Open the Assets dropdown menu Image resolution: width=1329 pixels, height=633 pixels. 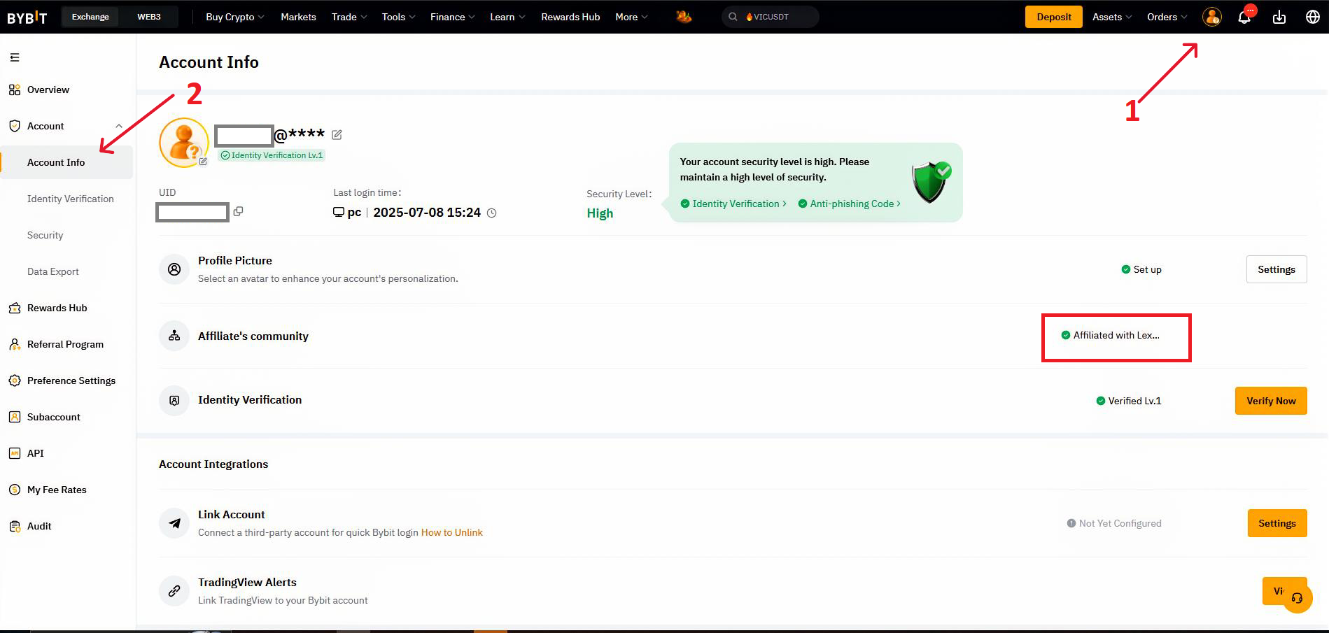click(1112, 17)
